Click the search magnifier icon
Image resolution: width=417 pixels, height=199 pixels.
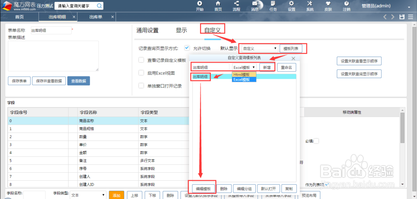pos(99,5)
